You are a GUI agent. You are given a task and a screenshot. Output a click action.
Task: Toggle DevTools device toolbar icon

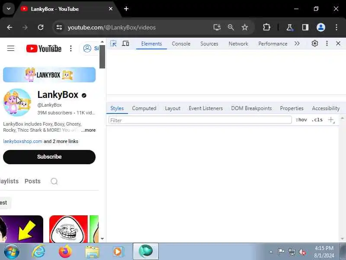point(125,44)
